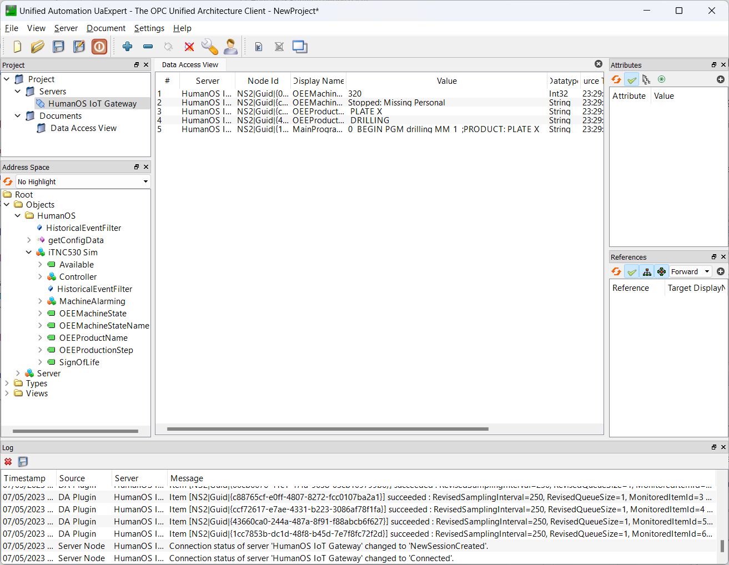Refresh the Attributes panel
The image size is (729, 565).
click(616, 79)
